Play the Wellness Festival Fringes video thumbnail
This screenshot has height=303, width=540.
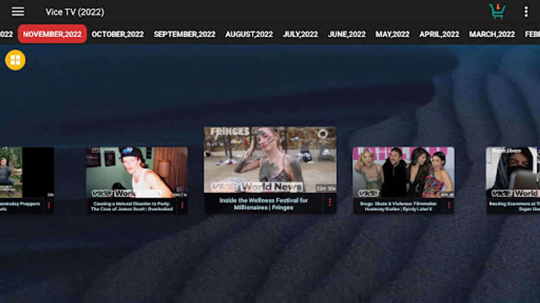click(270, 160)
